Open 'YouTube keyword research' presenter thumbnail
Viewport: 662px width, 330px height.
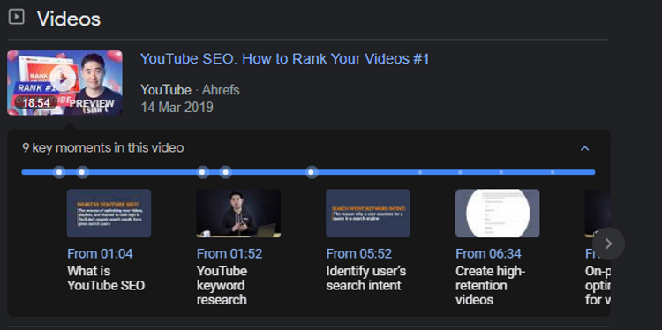point(238,214)
